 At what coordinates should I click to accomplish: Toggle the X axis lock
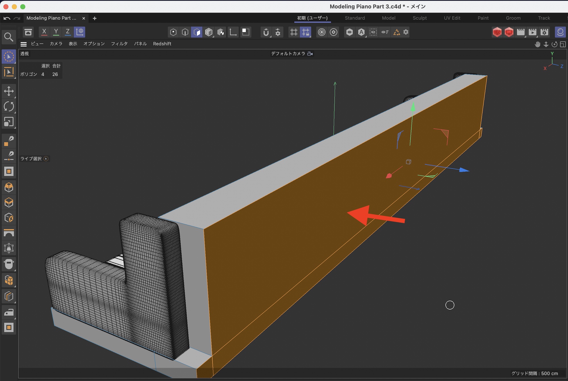[44, 32]
